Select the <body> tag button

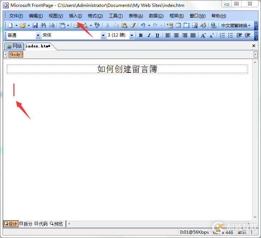click(x=16, y=54)
